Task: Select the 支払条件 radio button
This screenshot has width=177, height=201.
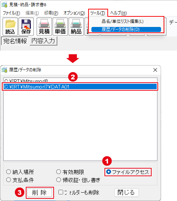Action: coord(9,180)
